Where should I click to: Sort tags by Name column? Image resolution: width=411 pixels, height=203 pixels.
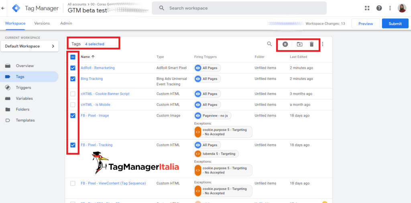(x=87, y=57)
